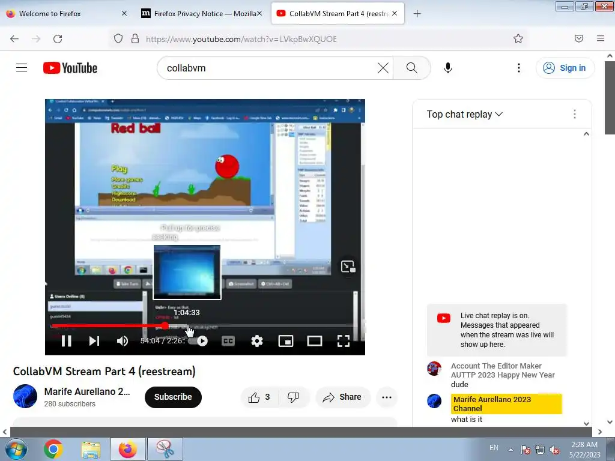Switch to the Firefox Privacy Notice tab
615x461 pixels.
pyautogui.click(x=202, y=13)
